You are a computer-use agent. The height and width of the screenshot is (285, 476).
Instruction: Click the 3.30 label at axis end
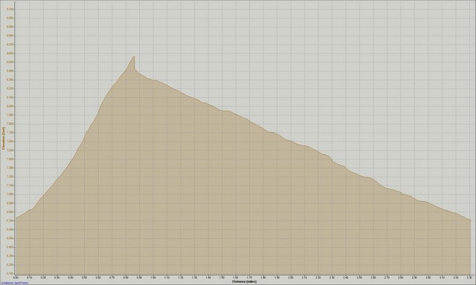470,277
